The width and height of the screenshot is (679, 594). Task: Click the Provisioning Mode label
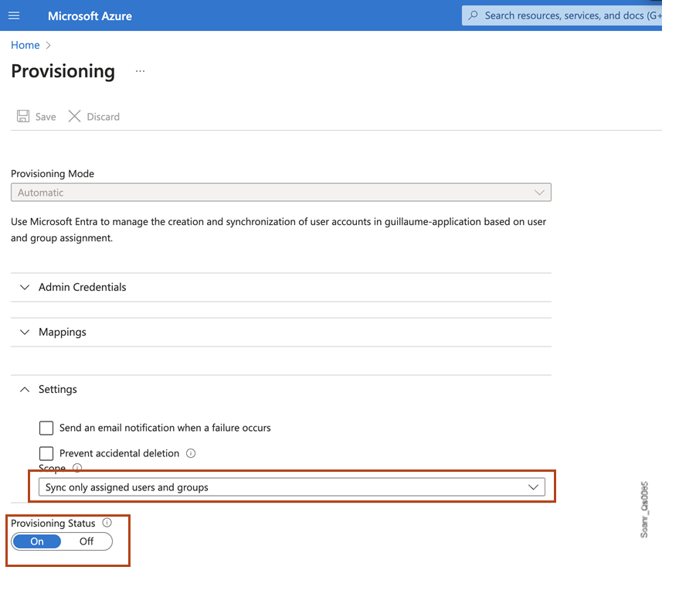53,174
